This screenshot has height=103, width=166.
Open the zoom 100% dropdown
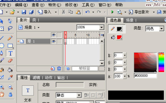tap(102, 27)
